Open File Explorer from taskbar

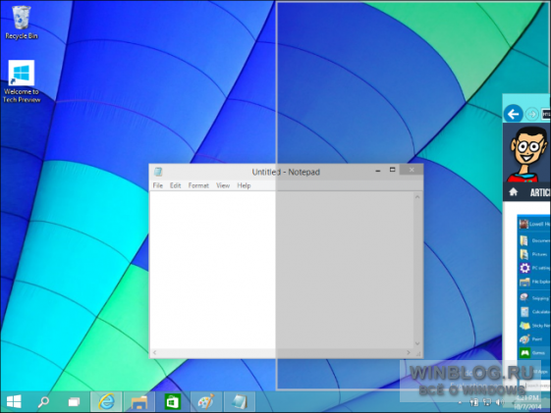pyautogui.click(x=139, y=402)
